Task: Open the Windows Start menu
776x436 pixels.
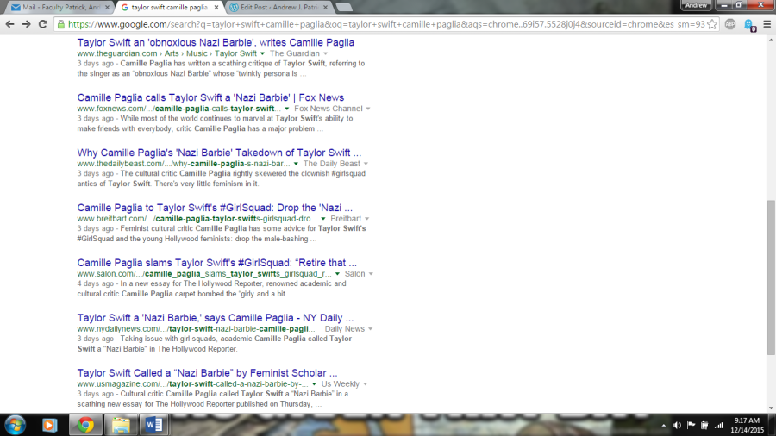Action: (16, 424)
